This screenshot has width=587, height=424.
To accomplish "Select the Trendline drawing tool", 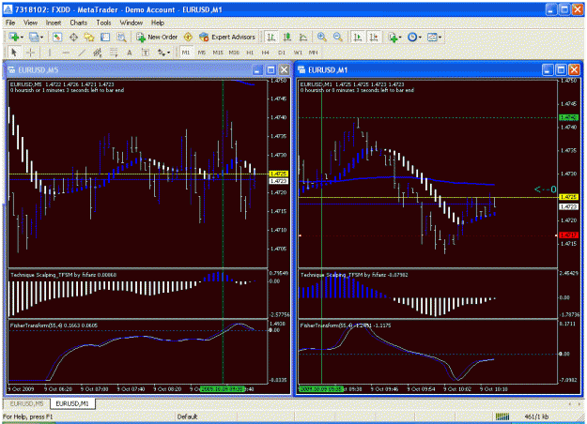I will tap(82, 53).
